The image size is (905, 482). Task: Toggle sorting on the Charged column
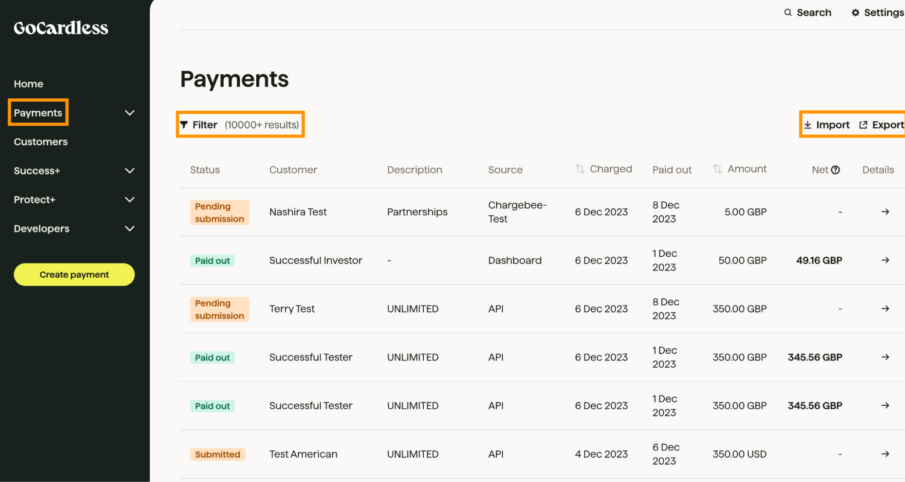click(x=580, y=169)
